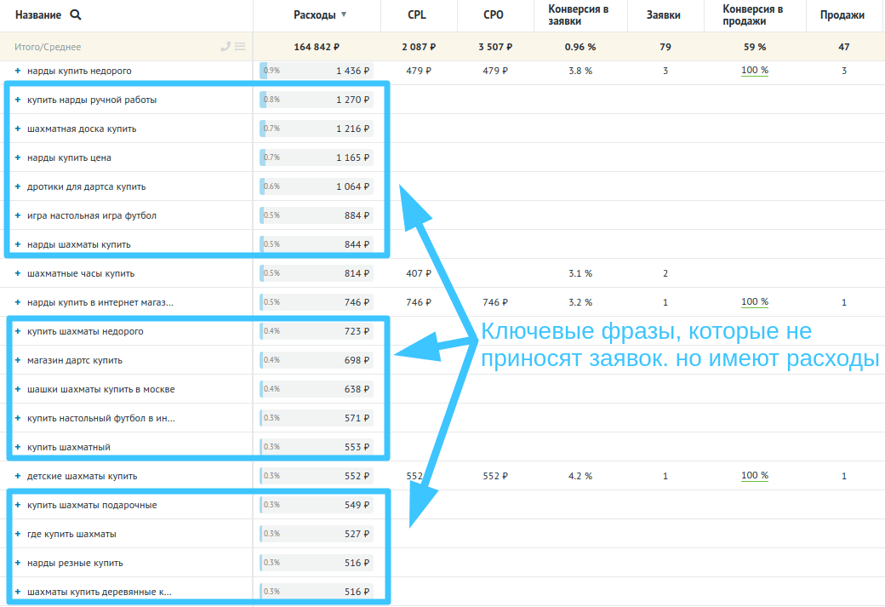This screenshot has height=607, width=885.
Task: Click plus icon for 'нарды купить недорого'
Action: point(17,71)
